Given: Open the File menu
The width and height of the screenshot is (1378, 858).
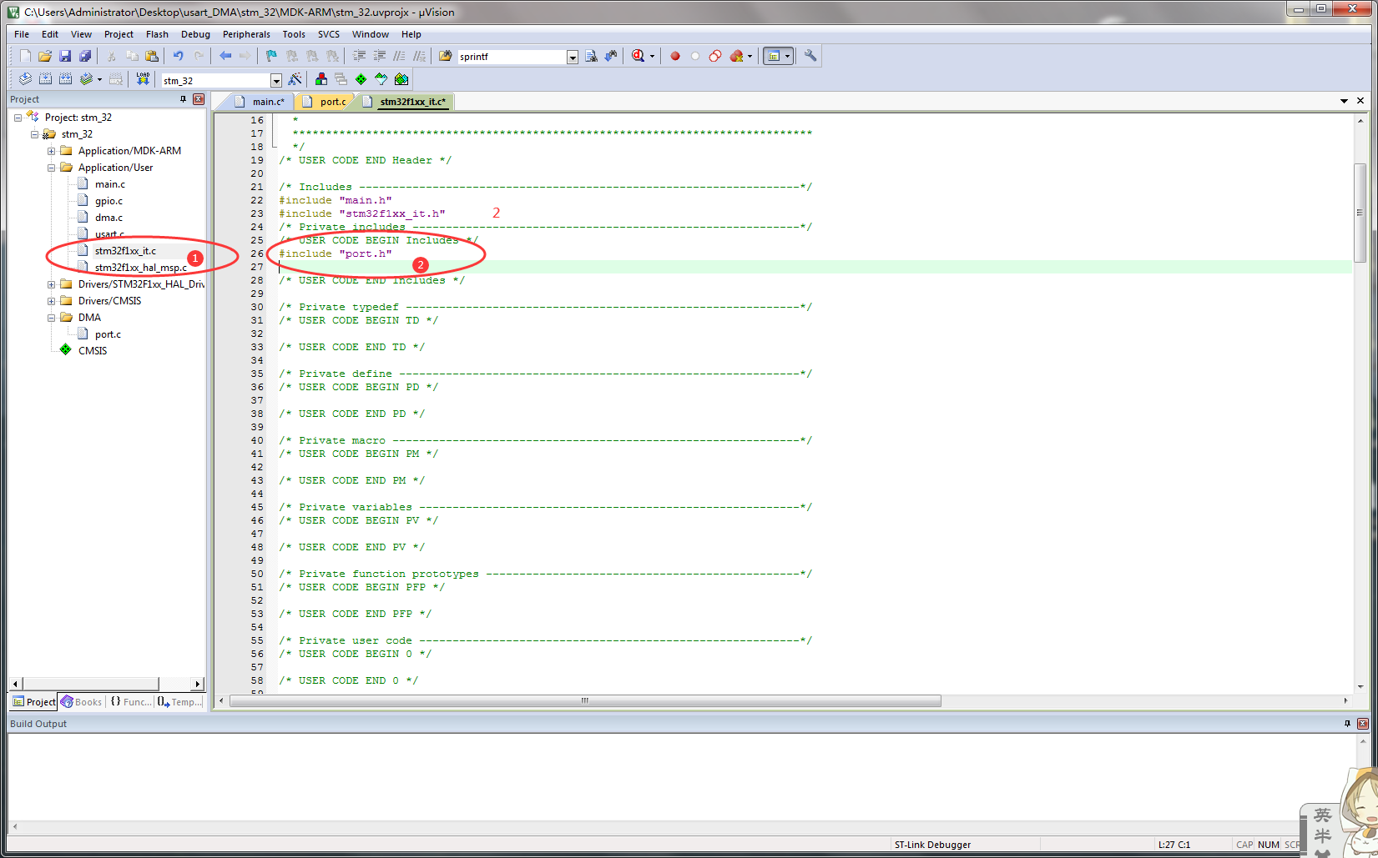Looking at the screenshot, I should pyautogui.click(x=22, y=34).
